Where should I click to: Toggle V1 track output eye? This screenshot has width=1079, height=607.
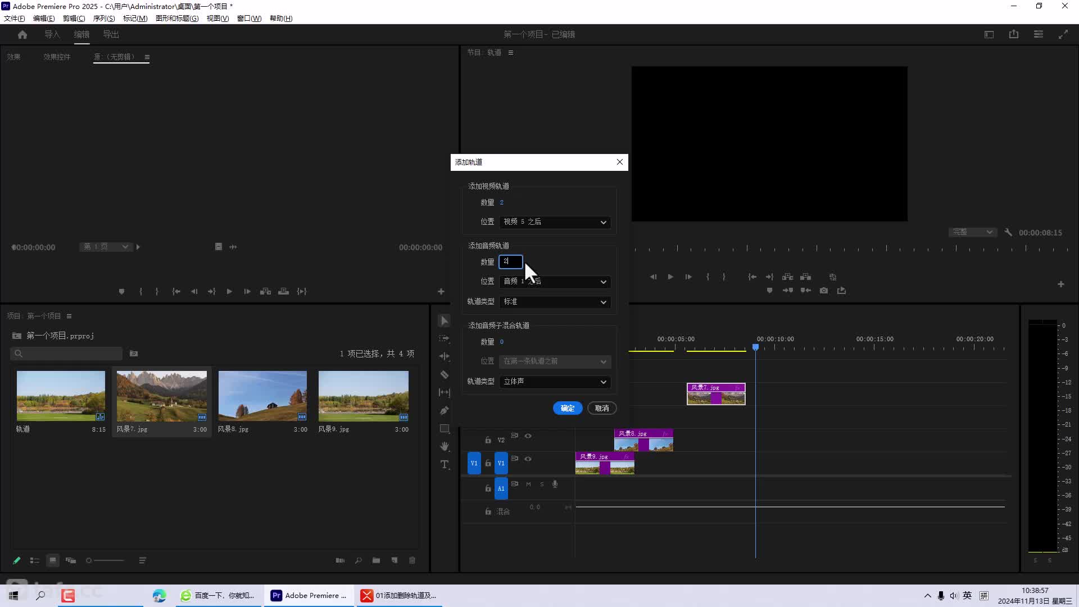pyautogui.click(x=528, y=459)
